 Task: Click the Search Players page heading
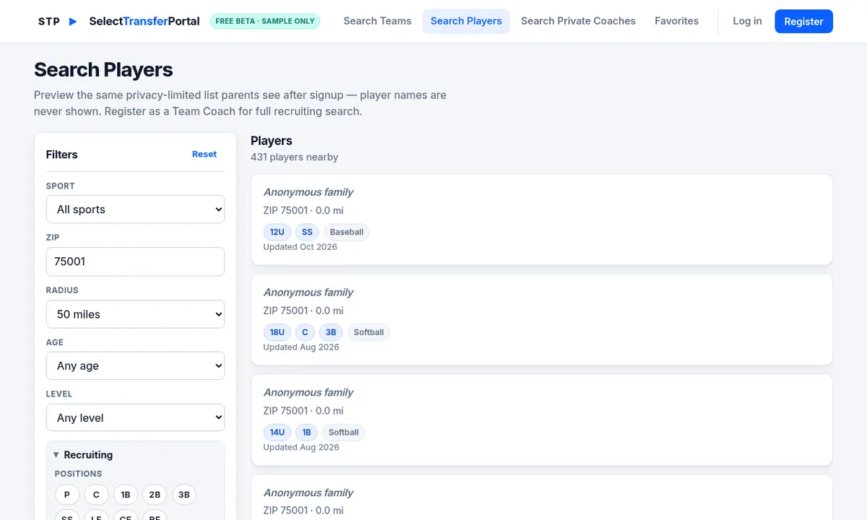pos(103,69)
